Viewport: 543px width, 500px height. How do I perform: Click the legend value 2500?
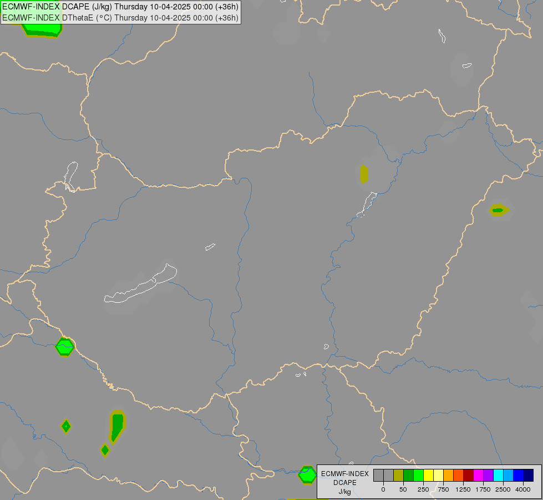(x=503, y=489)
